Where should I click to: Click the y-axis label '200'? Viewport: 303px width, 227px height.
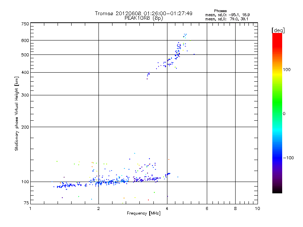pos(25,127)
